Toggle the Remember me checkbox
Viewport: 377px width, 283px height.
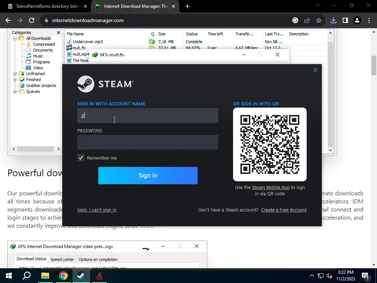81,158
